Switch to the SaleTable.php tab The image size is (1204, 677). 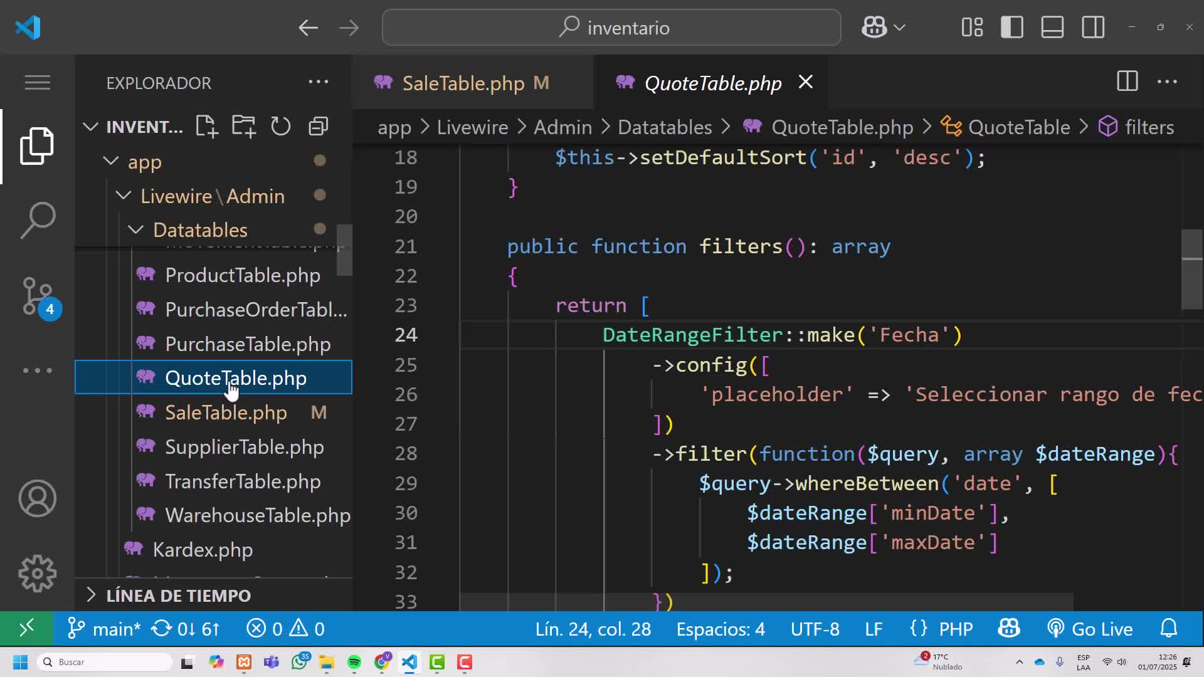[x=473, y=82]
